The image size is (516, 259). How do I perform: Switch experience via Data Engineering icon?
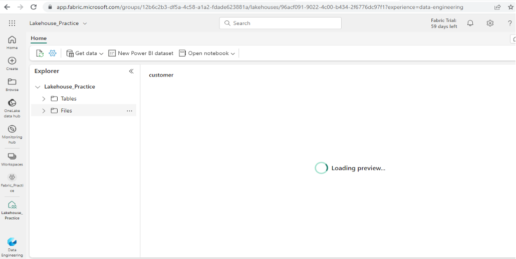12,247
